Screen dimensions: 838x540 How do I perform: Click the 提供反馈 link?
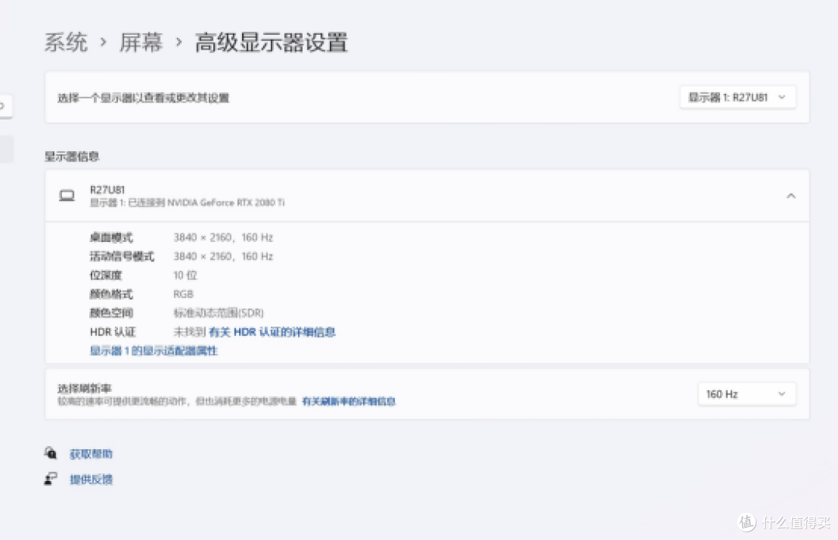click(91, 479)
